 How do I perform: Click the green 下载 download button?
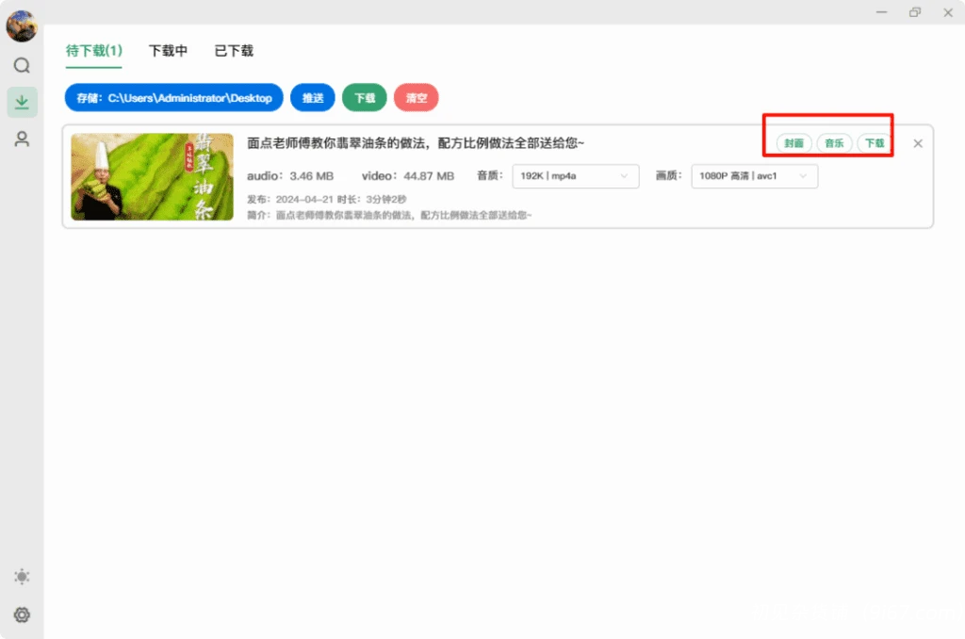pyautogui.click(x=365, y=97)
